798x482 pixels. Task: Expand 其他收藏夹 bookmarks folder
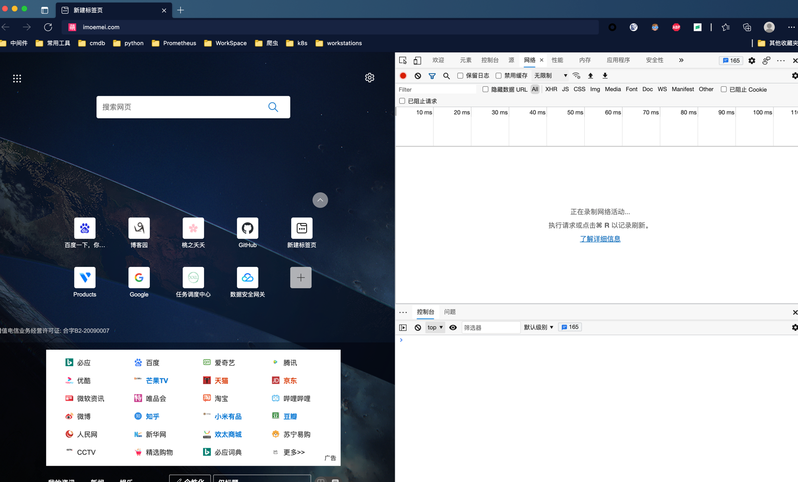(778, 43)
